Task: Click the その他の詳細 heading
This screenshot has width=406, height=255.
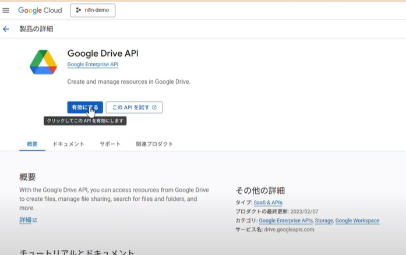Action: 260,190
